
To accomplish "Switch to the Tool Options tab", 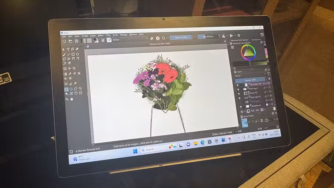I will (x=258, y=39).
